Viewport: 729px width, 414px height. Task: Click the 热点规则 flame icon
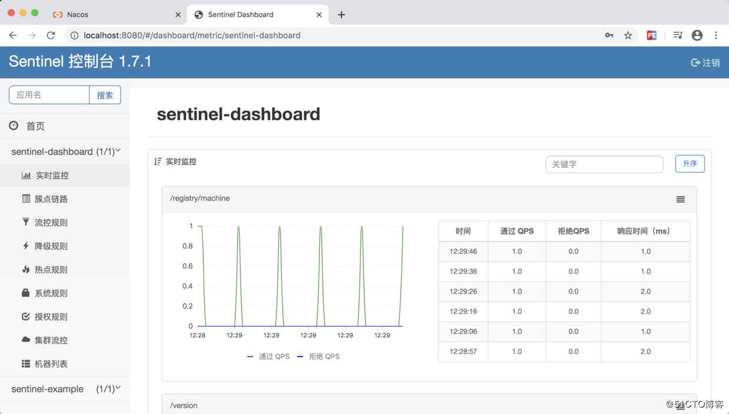pyautogui.click(x=26, y=269)
